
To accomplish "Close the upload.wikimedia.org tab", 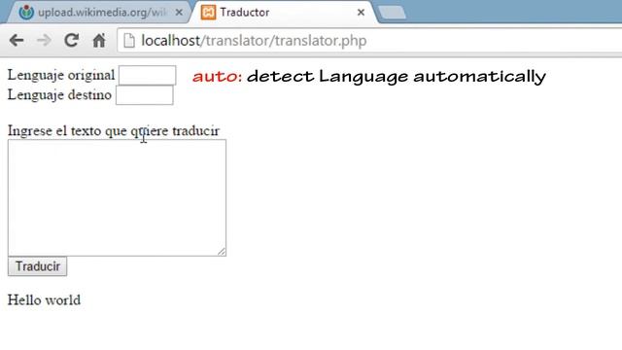I will coord(179,13).
